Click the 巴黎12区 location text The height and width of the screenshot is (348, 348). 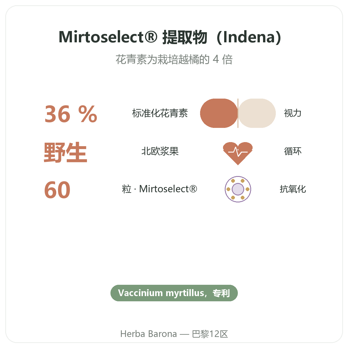[x=210, y=334]
